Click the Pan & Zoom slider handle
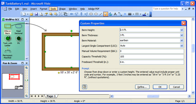 [27, 80]
